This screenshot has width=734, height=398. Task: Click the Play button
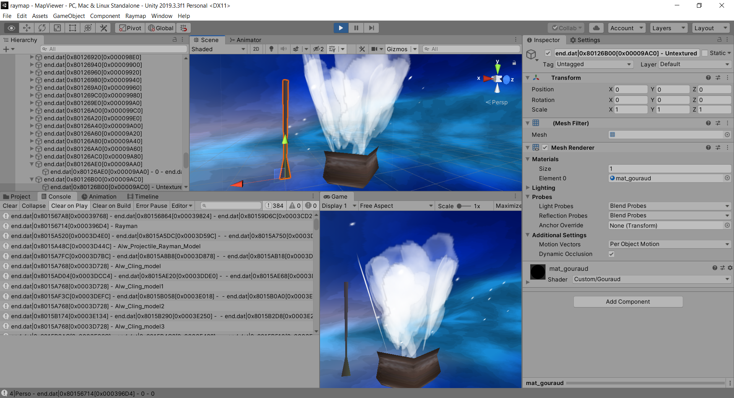(341, 28)
